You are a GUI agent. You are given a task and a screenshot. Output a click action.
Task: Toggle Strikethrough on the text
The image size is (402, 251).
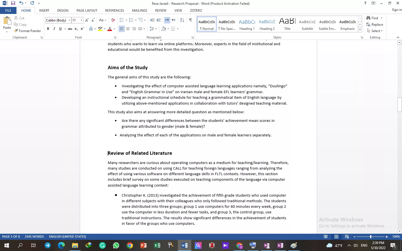(70, 29)
